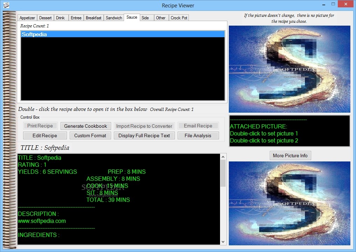Switch to the Sandwich tab
Image resolution: width=356 pixels, height=252 pixels.
[x=114, y=18]
